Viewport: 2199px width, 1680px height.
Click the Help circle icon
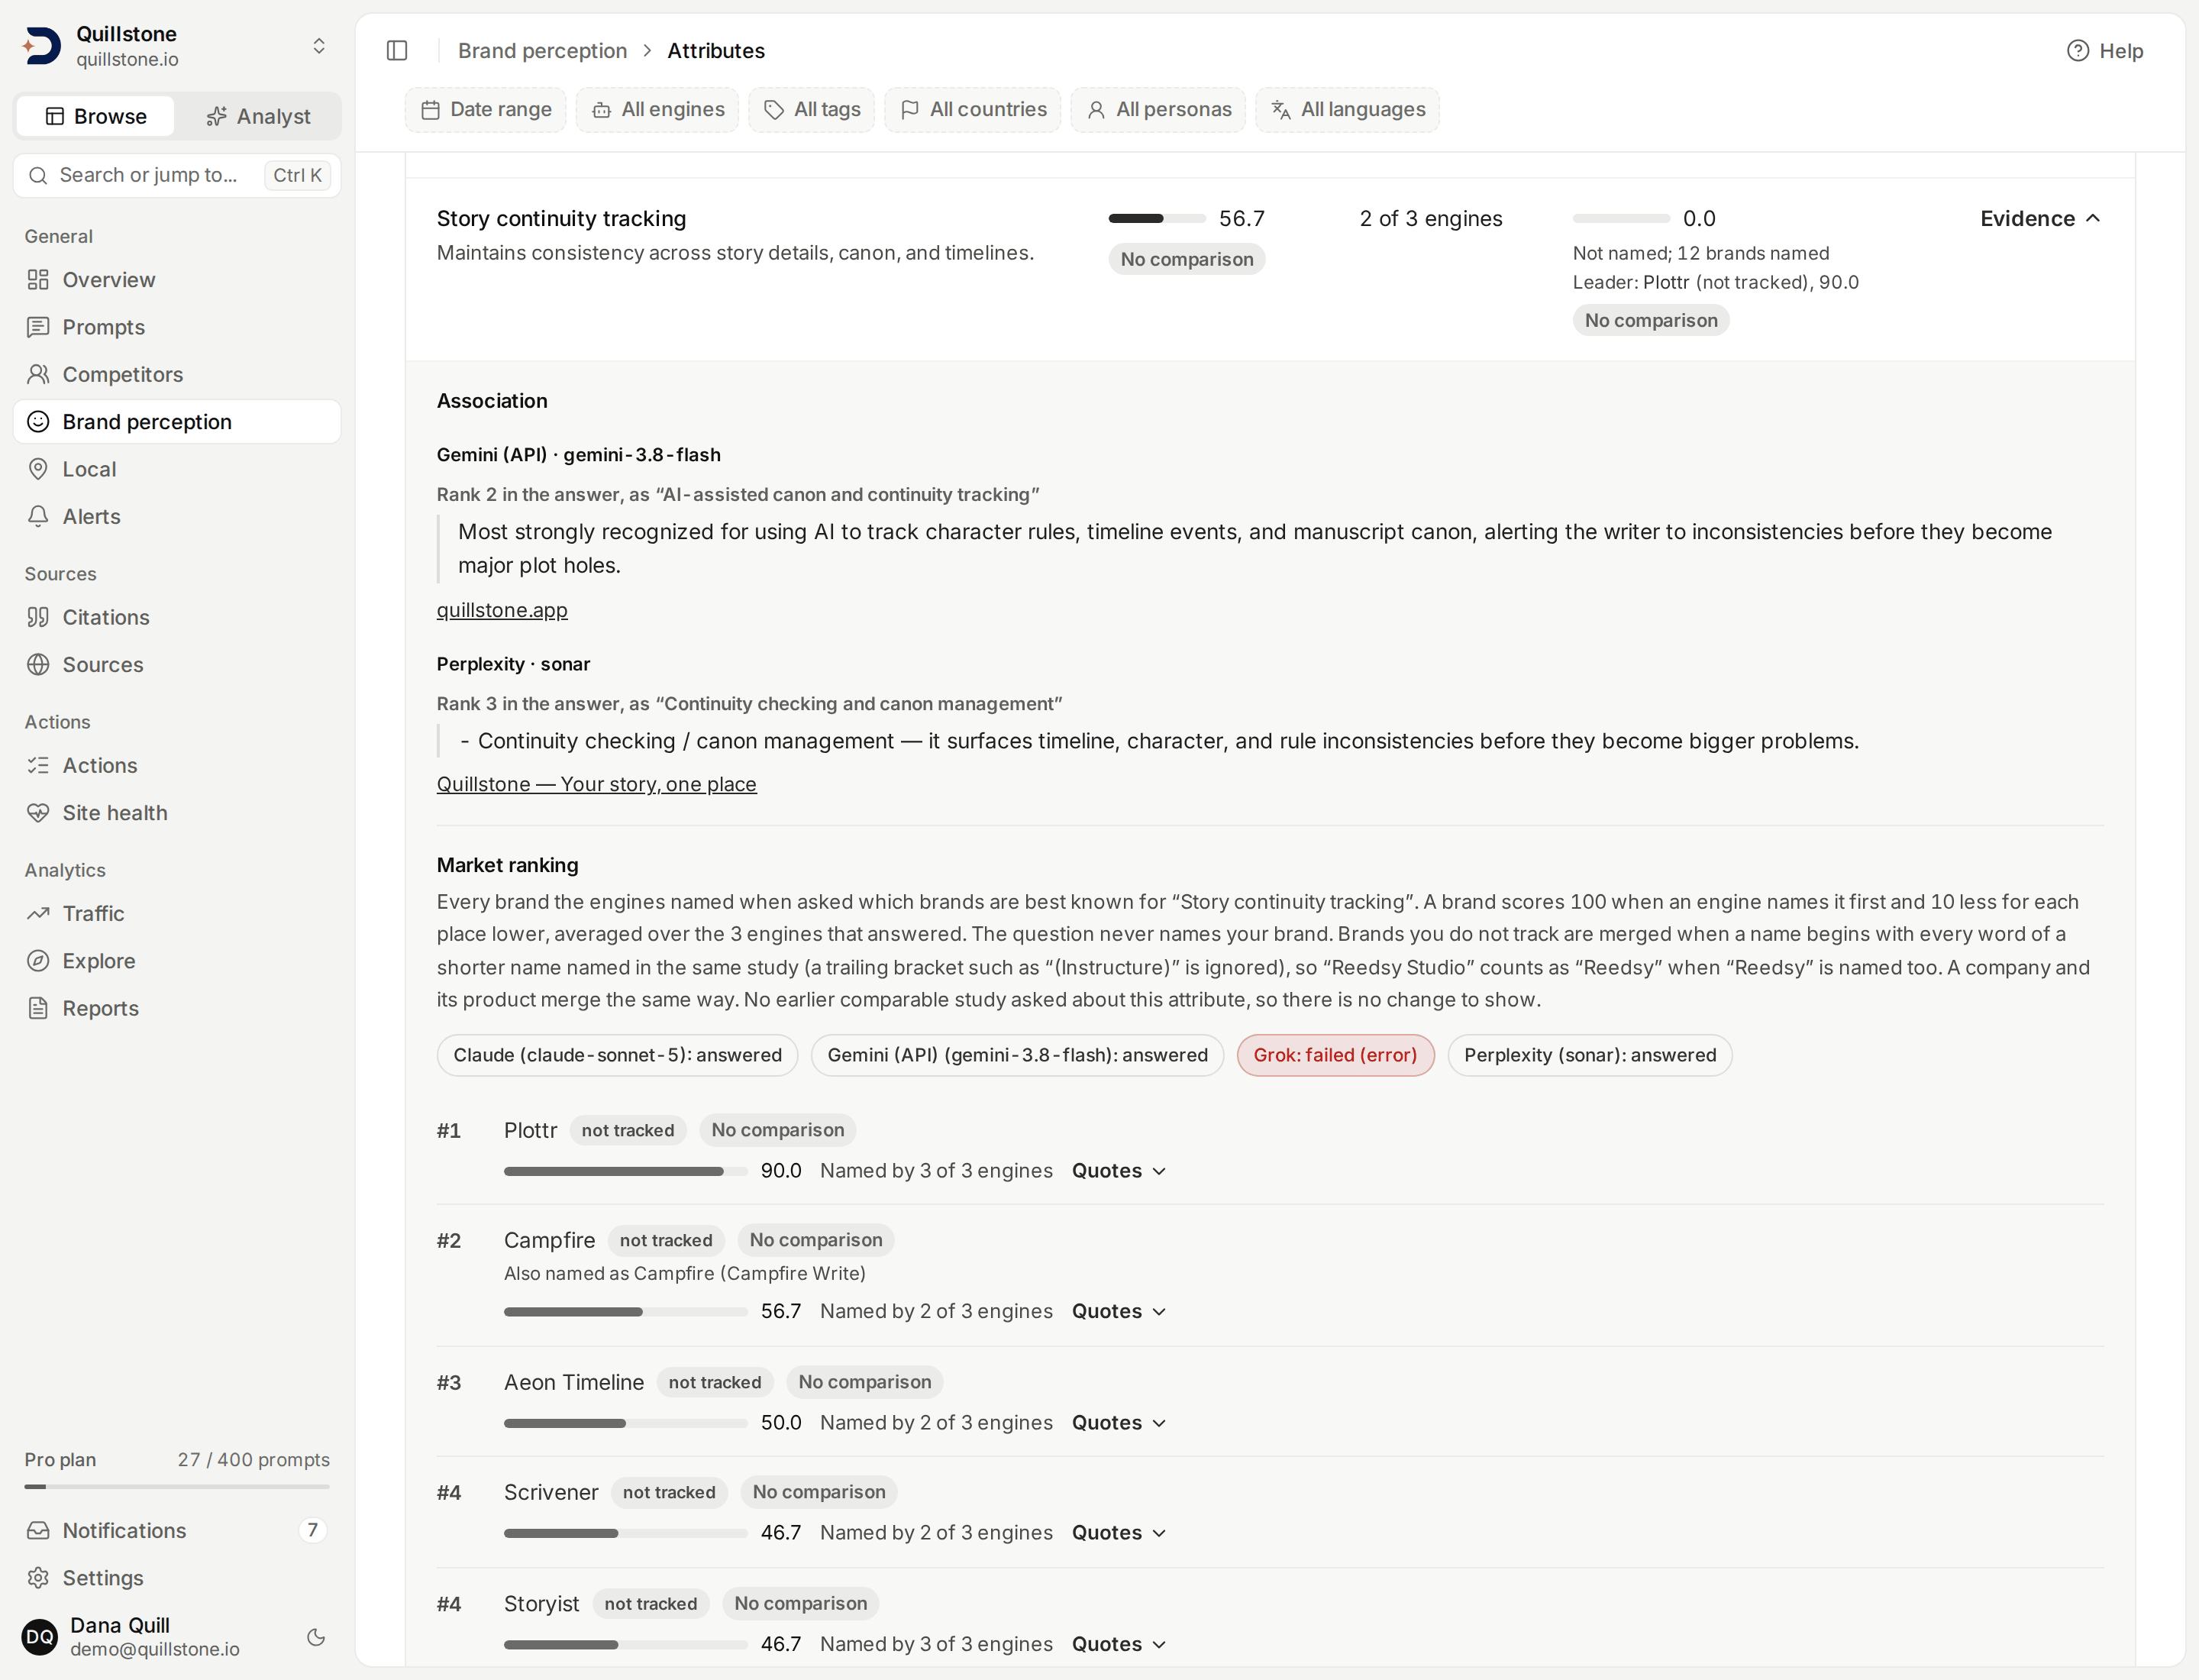tap(2077, 50)
